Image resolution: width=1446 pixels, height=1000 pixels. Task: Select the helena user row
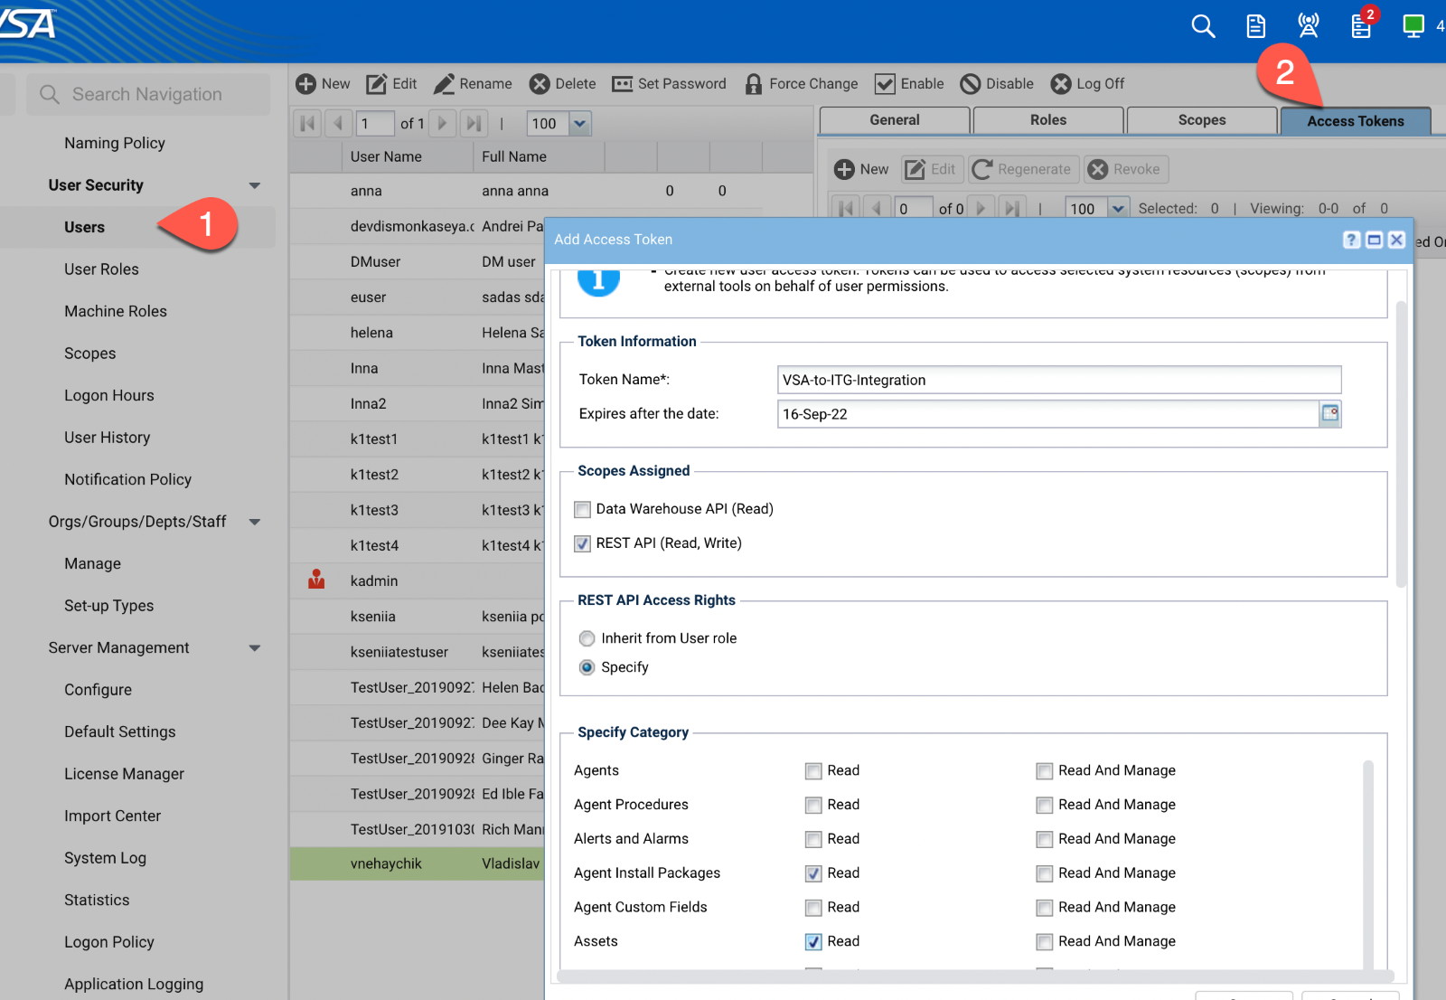417,333
